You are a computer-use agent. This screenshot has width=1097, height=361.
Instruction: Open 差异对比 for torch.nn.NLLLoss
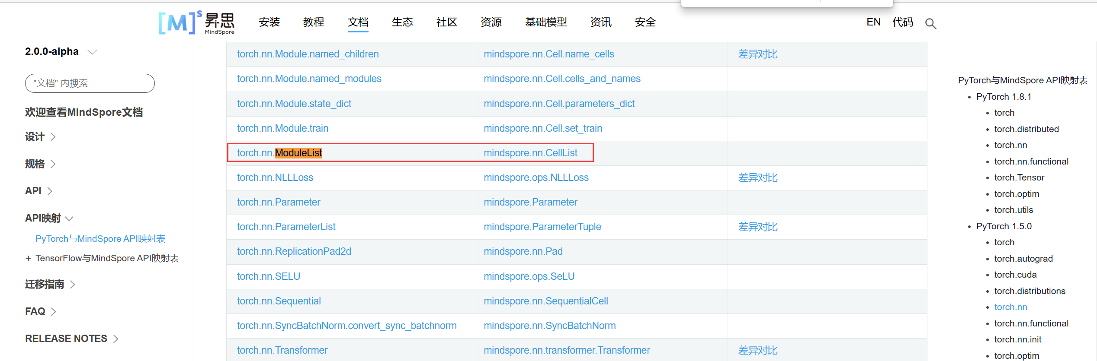pos(758,177)
